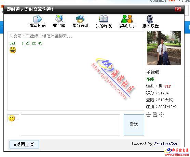Image resolution: width=190 pixels, height=157 pixels.
Task: Click the home icon under the profile
Action: click(148, 114)
